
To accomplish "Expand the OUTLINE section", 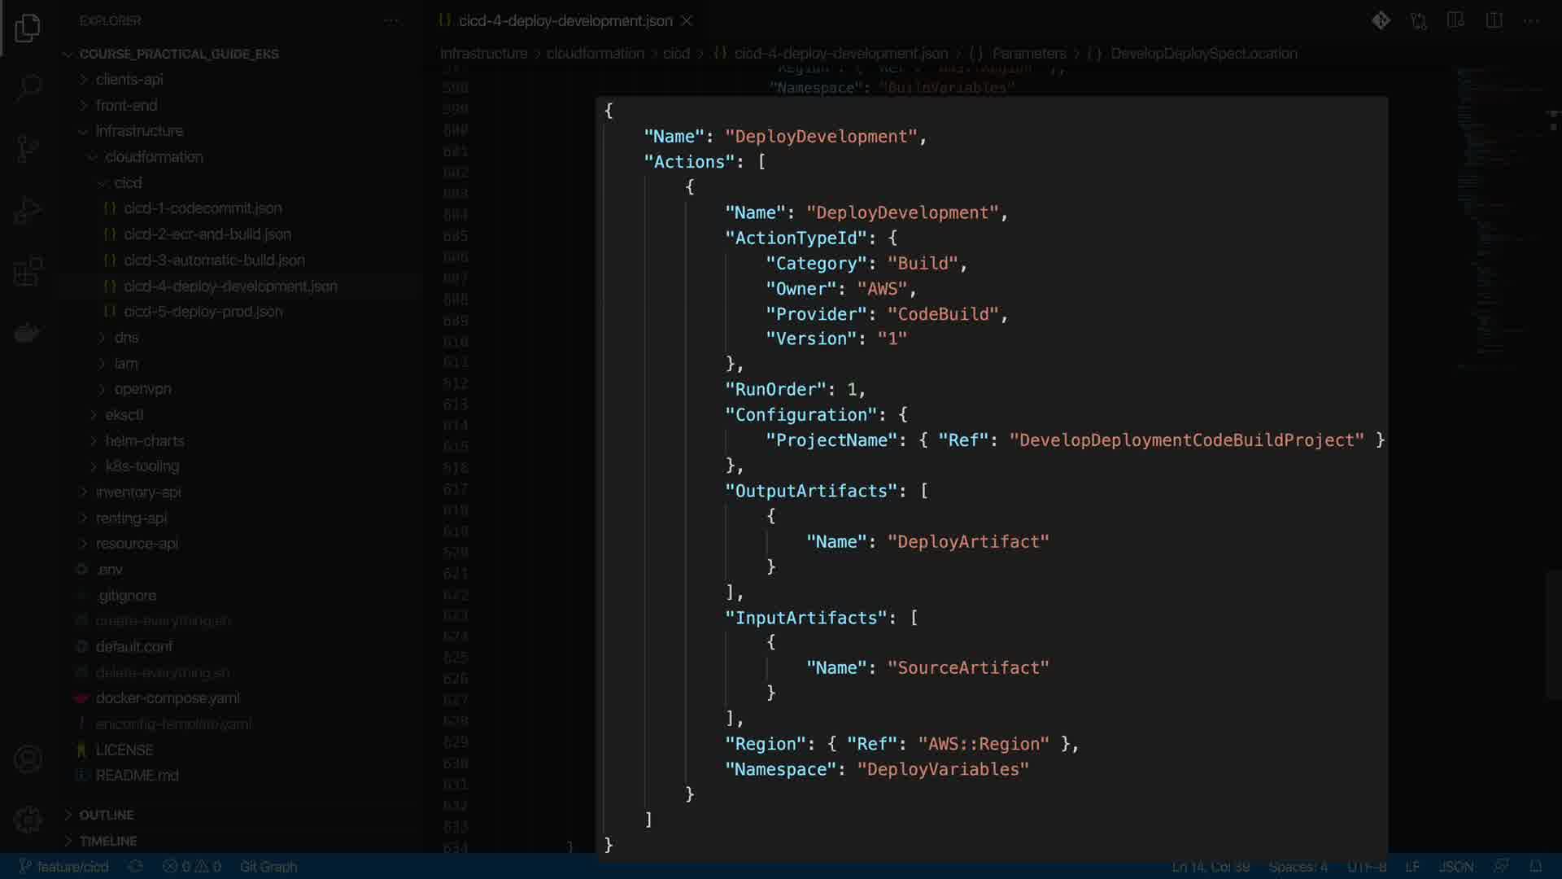I will [106, 815].
